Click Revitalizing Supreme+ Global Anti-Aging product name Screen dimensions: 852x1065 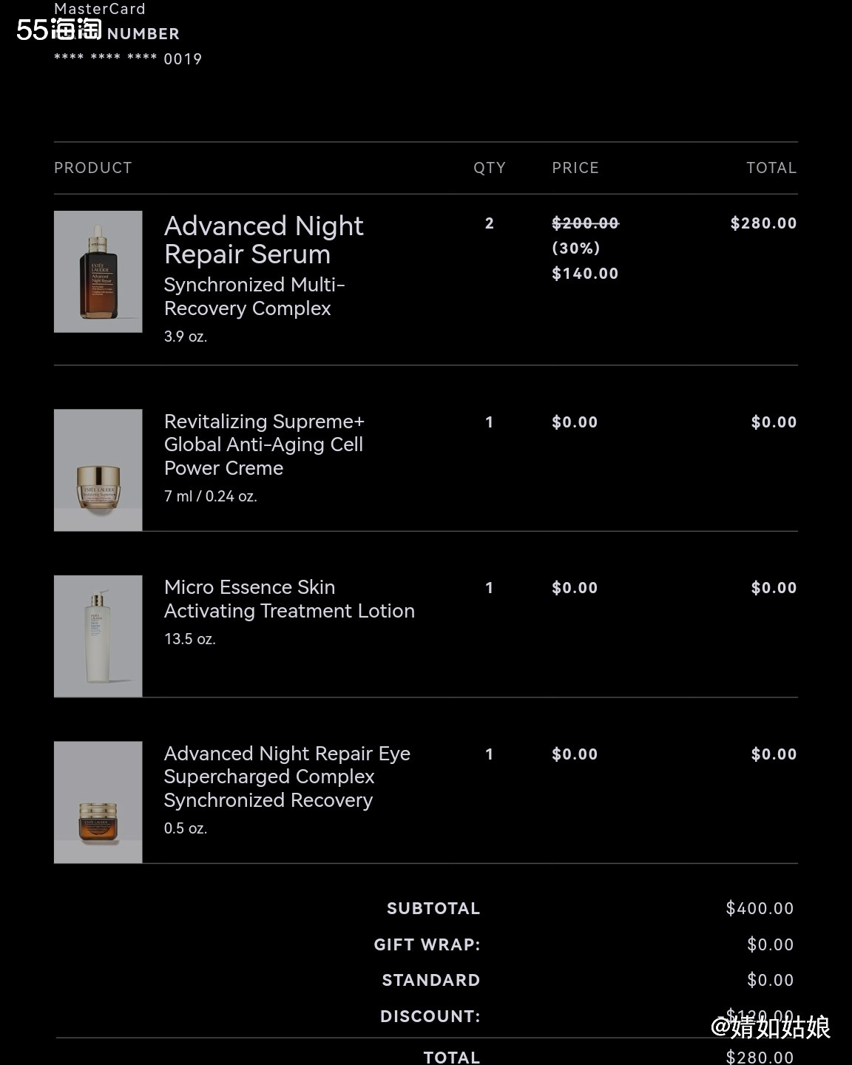tap(263, 444)
